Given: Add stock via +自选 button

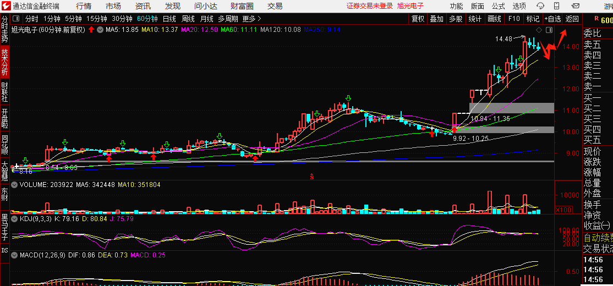Looking at the screenshot, I should 552,19.
